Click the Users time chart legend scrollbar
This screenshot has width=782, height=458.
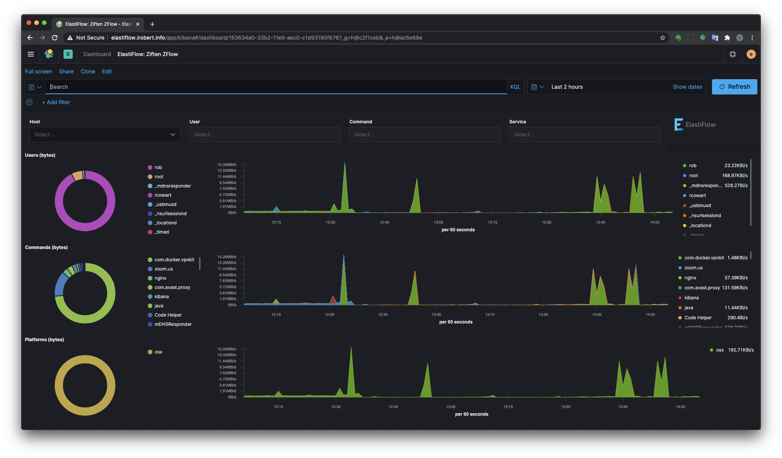click(x=751, y=192)
